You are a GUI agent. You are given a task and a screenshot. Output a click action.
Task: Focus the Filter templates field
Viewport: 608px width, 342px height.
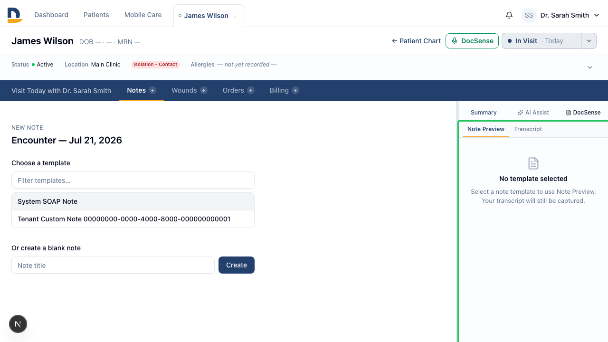(133, 180)
